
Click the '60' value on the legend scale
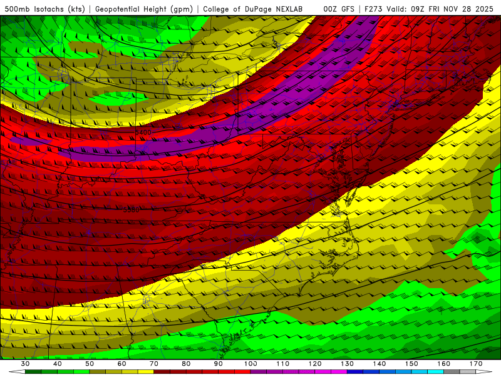[121, 364]
